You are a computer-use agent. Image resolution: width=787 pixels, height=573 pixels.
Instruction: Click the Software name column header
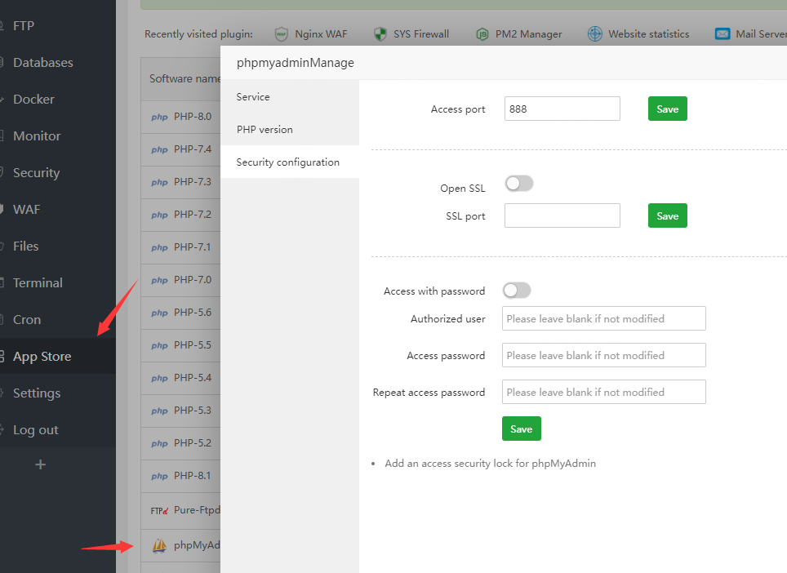pos(185,79)
